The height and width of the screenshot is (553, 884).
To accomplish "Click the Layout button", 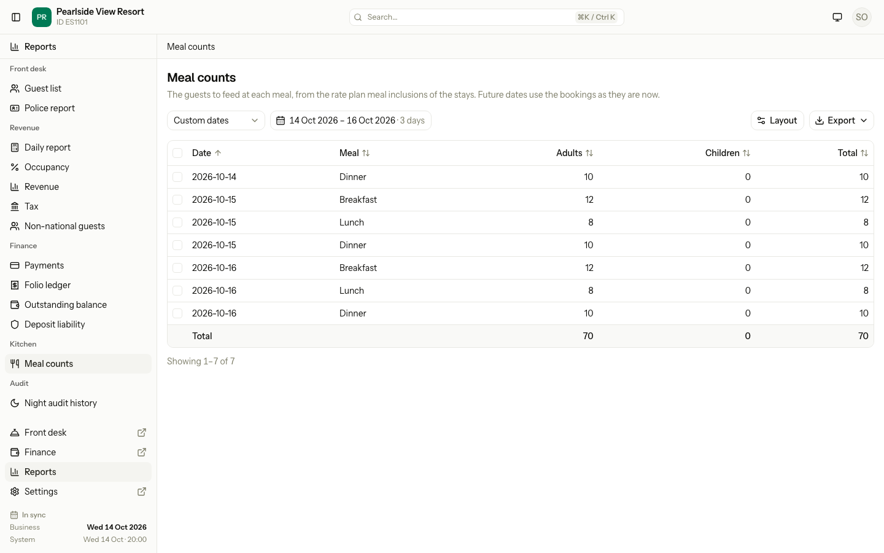I will pos(777,120).
